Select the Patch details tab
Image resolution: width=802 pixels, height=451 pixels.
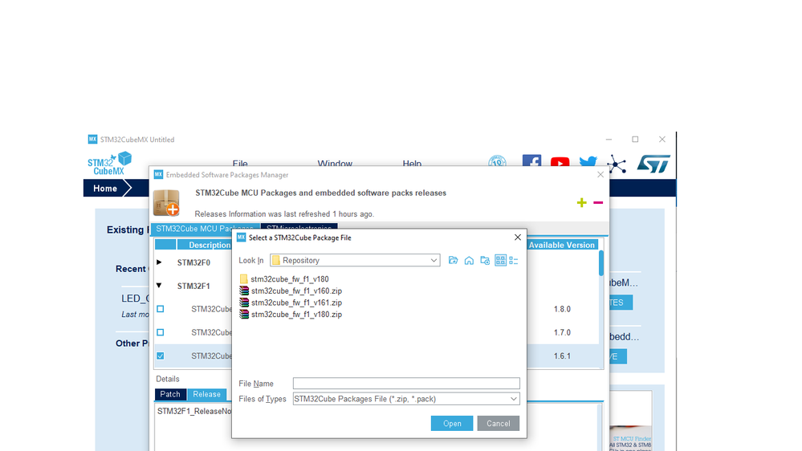pos(170,394)
